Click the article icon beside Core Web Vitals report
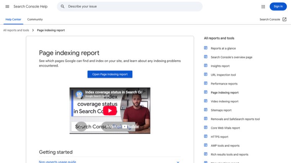Image resolution: width=291 pixels, height=163 pixels. [206, 127]
